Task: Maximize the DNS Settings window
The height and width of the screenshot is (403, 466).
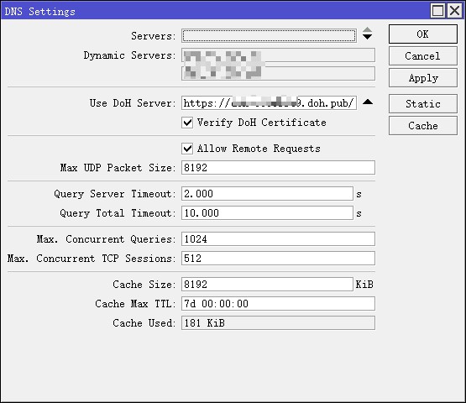Action: [x=437, y=11]
